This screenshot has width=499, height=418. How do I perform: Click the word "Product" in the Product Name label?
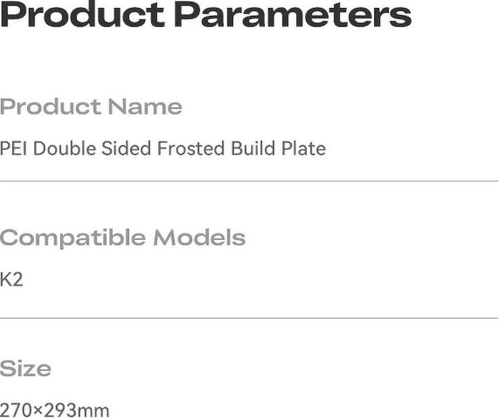(x=51, y=107)
